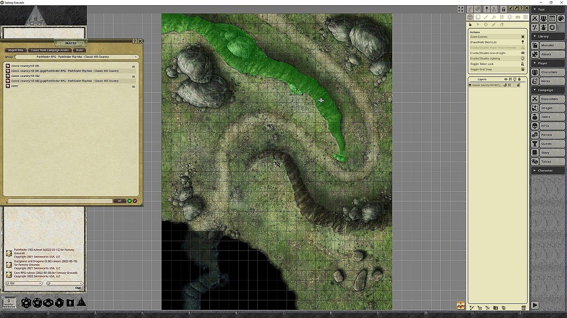Click the d10 die

(48, 303)
